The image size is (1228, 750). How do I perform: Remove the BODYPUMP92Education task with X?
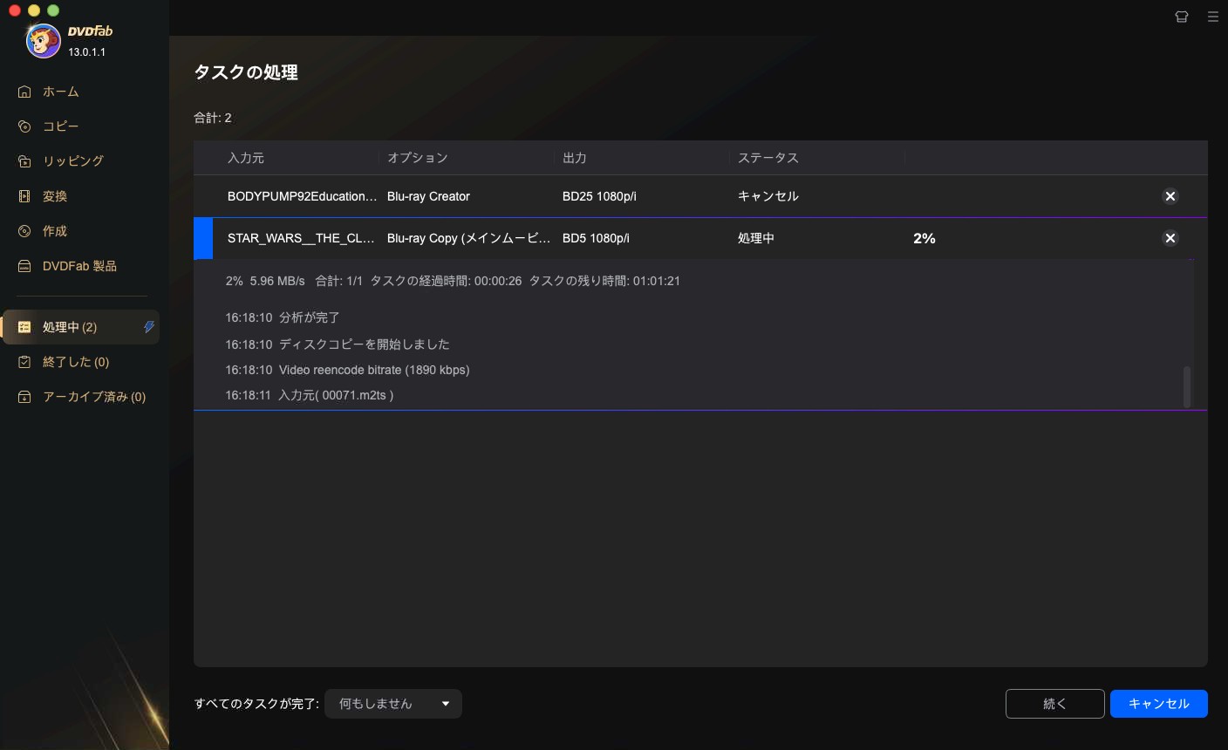point(1170,196)
